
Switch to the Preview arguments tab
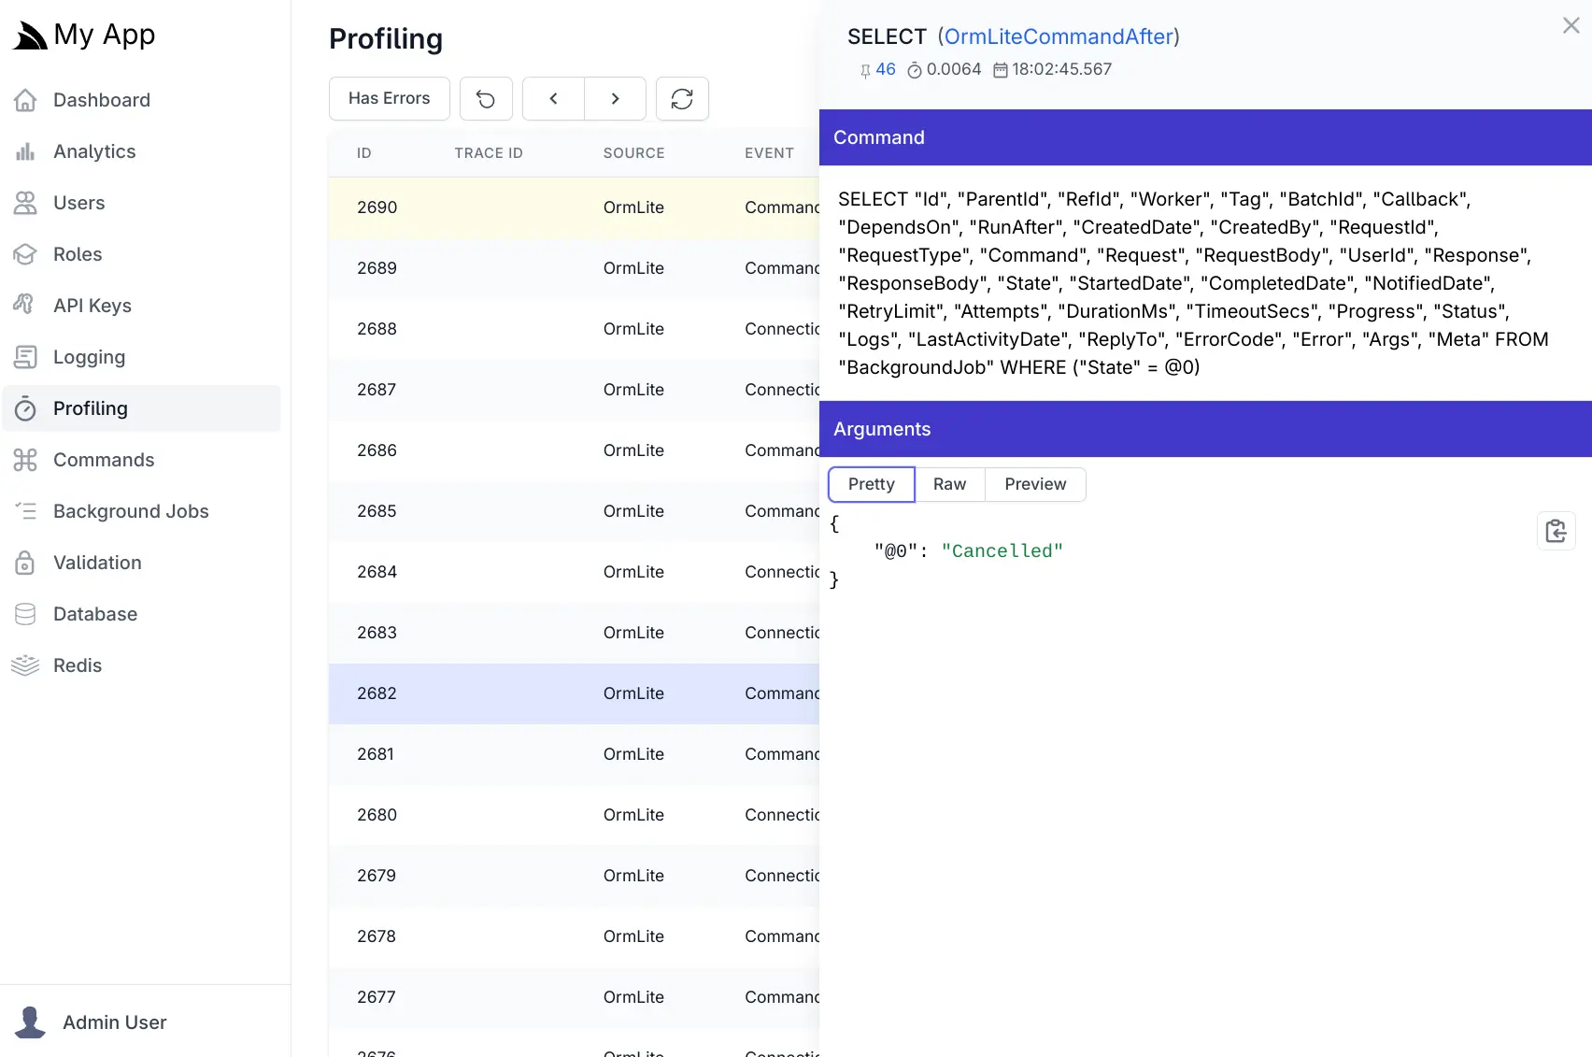pyautogui.click(x=1034, y=484)
